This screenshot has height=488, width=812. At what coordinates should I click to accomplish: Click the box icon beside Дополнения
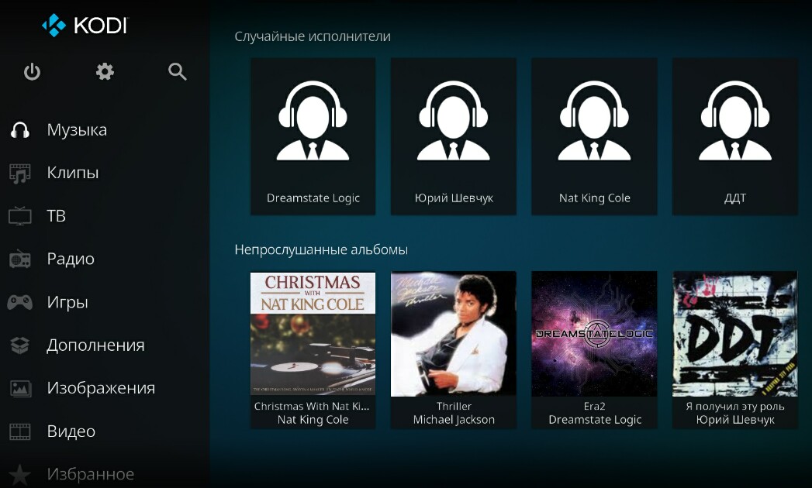click(20, 345)
